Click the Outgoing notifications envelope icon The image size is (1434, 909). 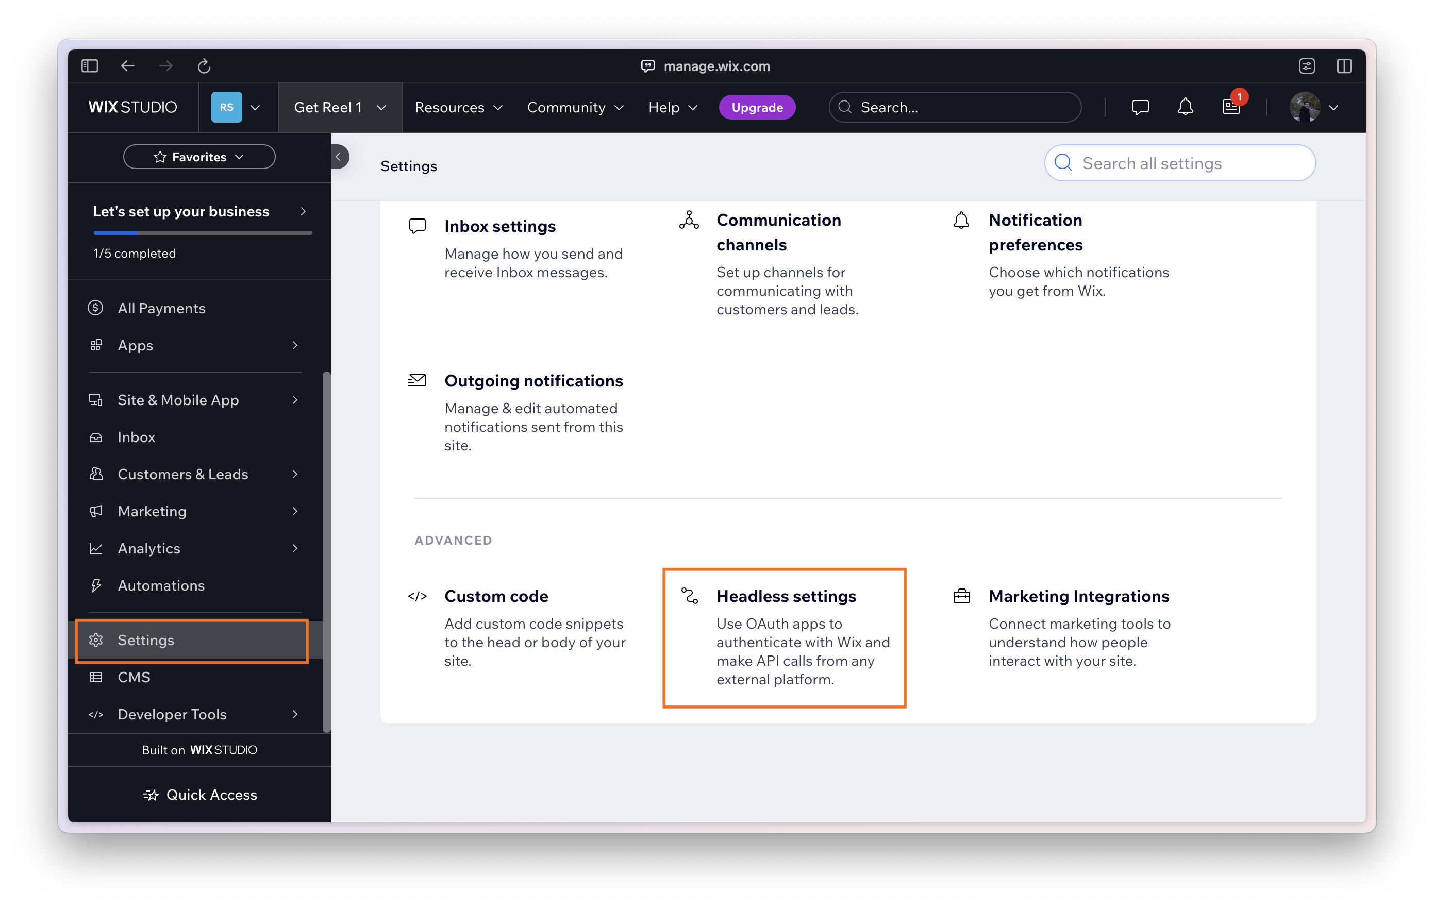(418, 379)
